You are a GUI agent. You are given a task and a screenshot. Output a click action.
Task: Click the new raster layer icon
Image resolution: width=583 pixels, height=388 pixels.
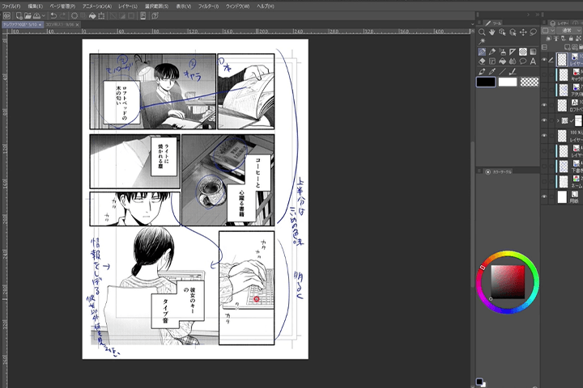coord(568,47)
